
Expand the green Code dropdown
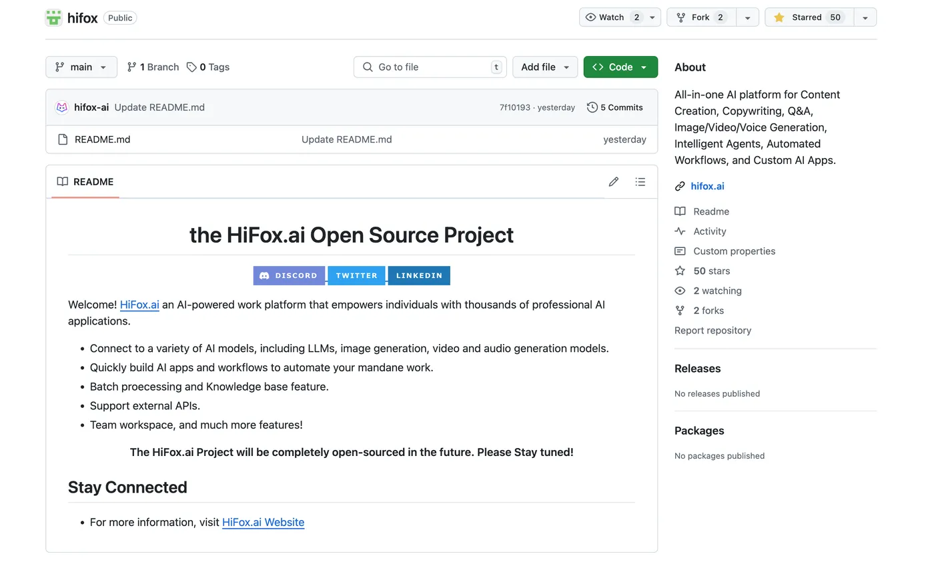[x=620, y=67]
